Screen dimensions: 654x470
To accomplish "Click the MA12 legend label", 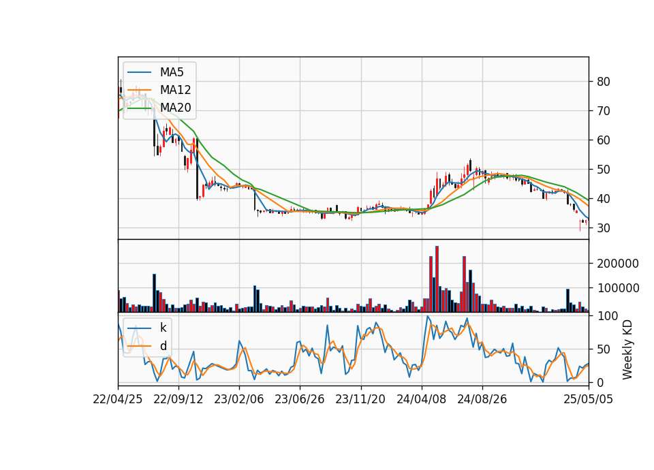I will click(175, 90).
